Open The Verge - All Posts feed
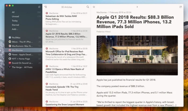This screenshot has width=188, height=111. (x=23, y=67)
